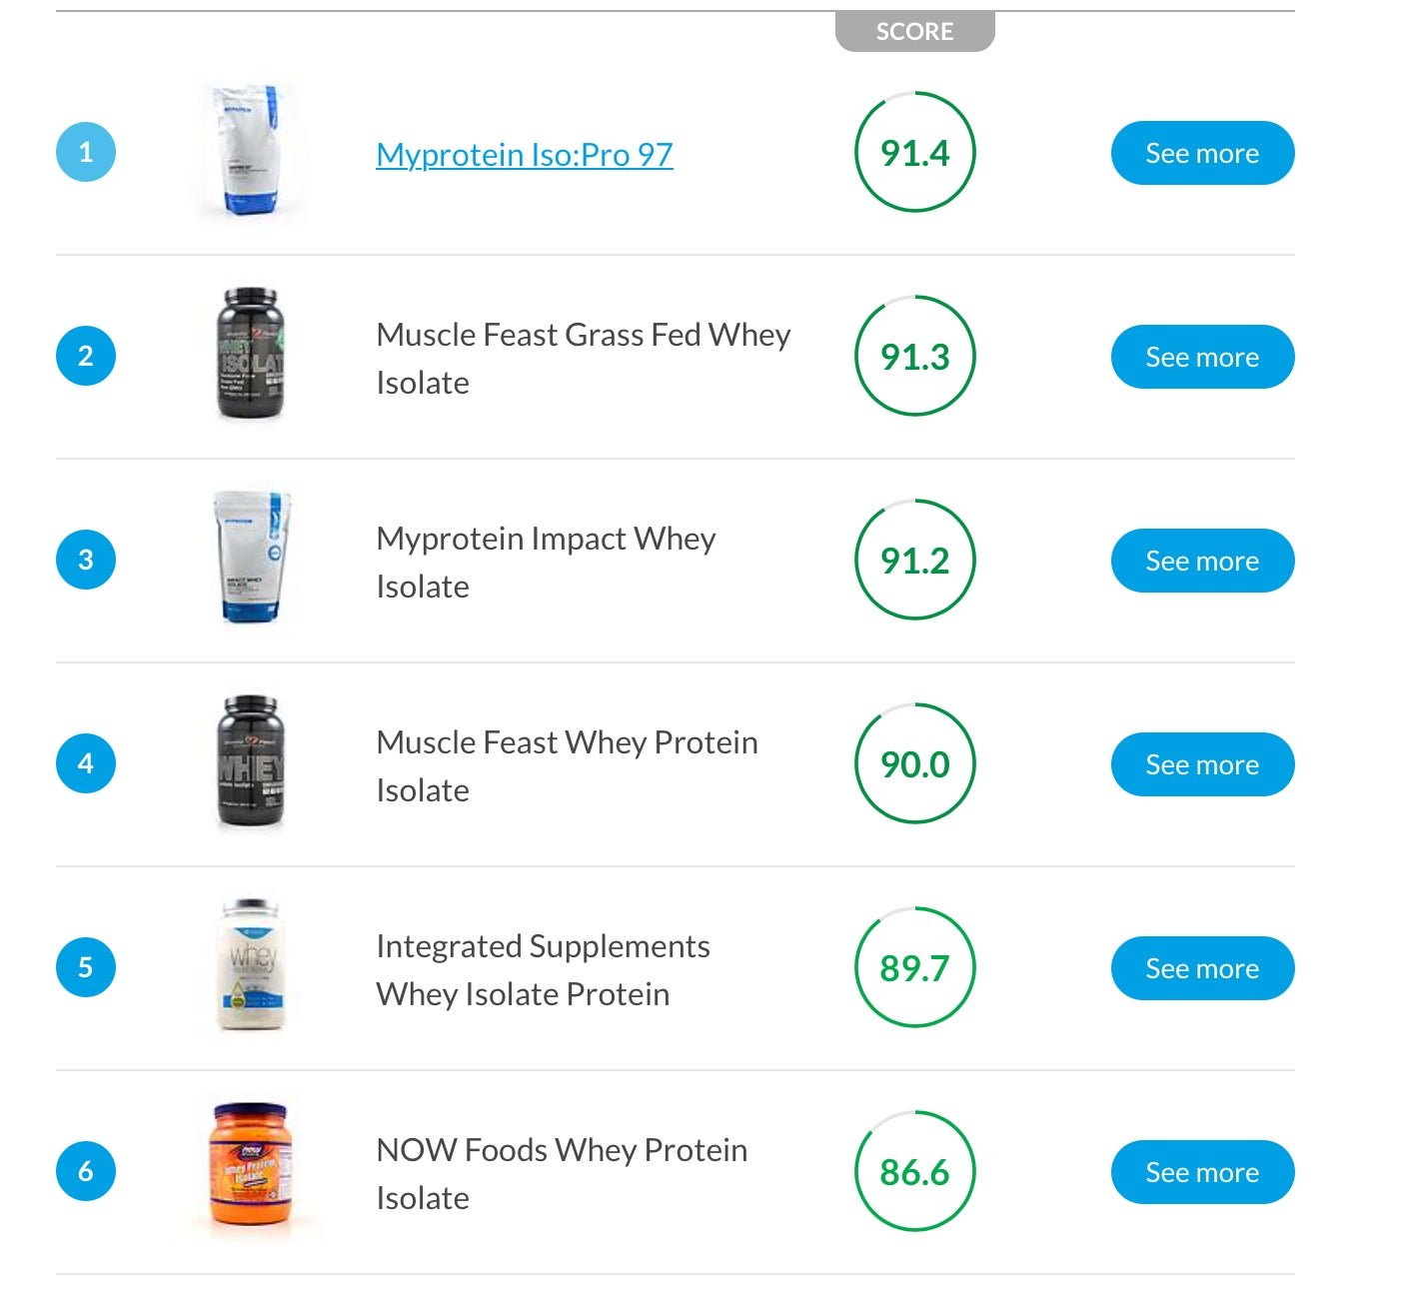Click rank badge number 1
This screenshot has height=1295, width=1407.
(86, 152)
